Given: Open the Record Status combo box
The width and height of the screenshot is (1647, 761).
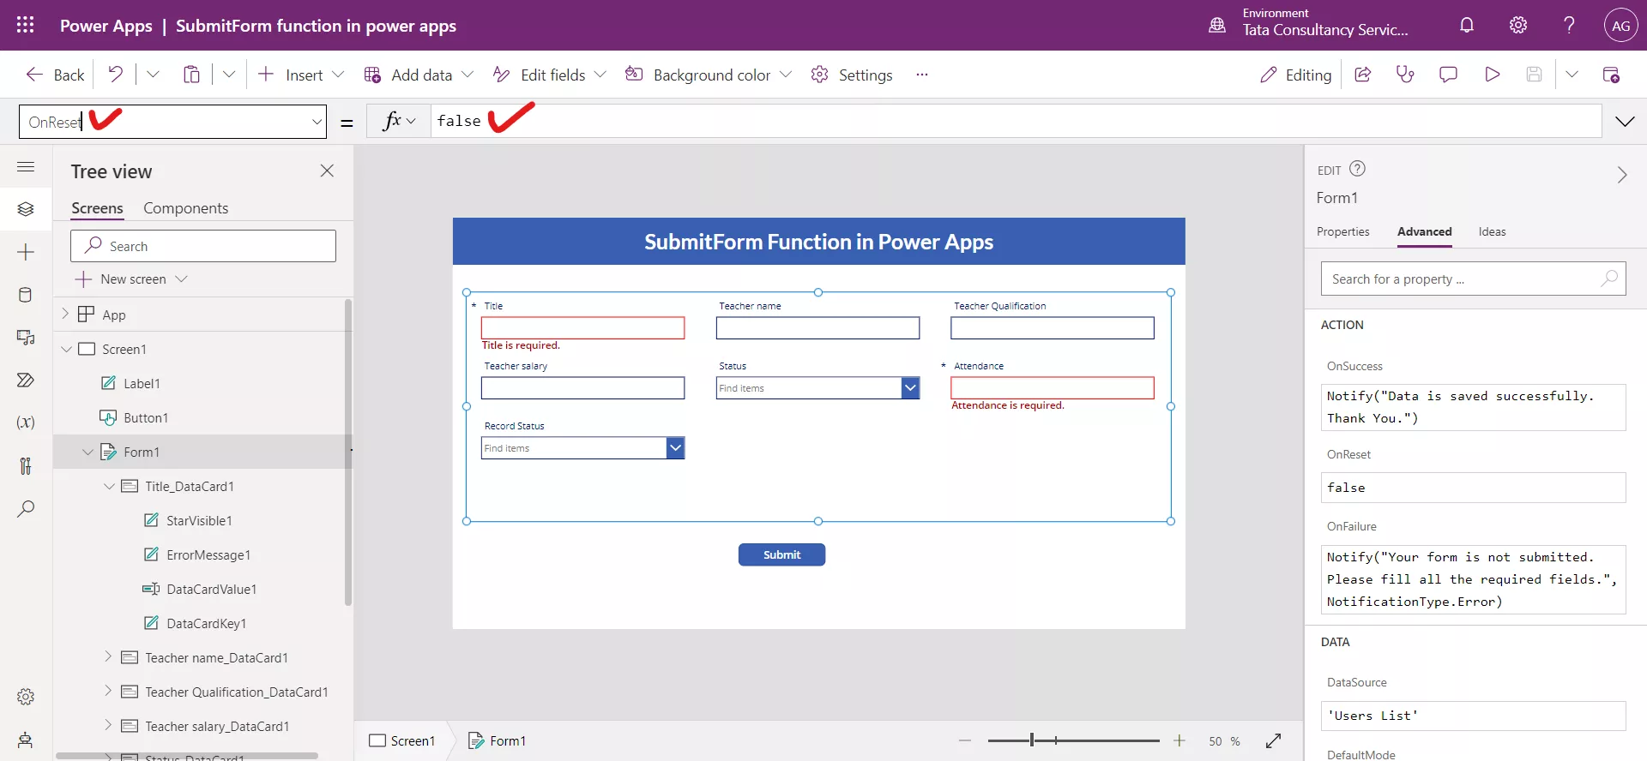Looking at the screenshot, I should 582,448.
